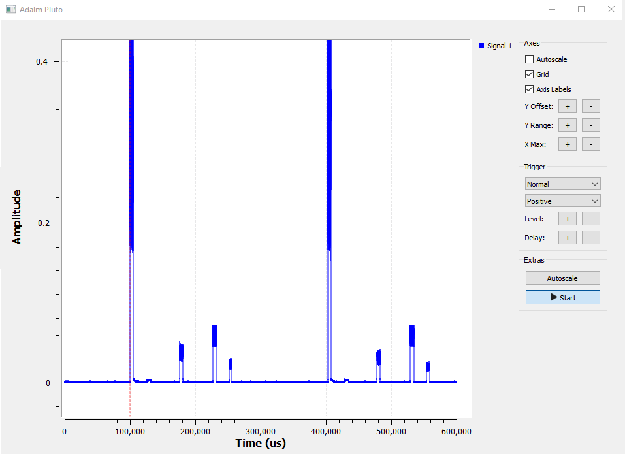Image resolution: width=625 pixels, height=454 pixels.
Task: Start acquisition with the Start button
Action: (x=562, y=297)
